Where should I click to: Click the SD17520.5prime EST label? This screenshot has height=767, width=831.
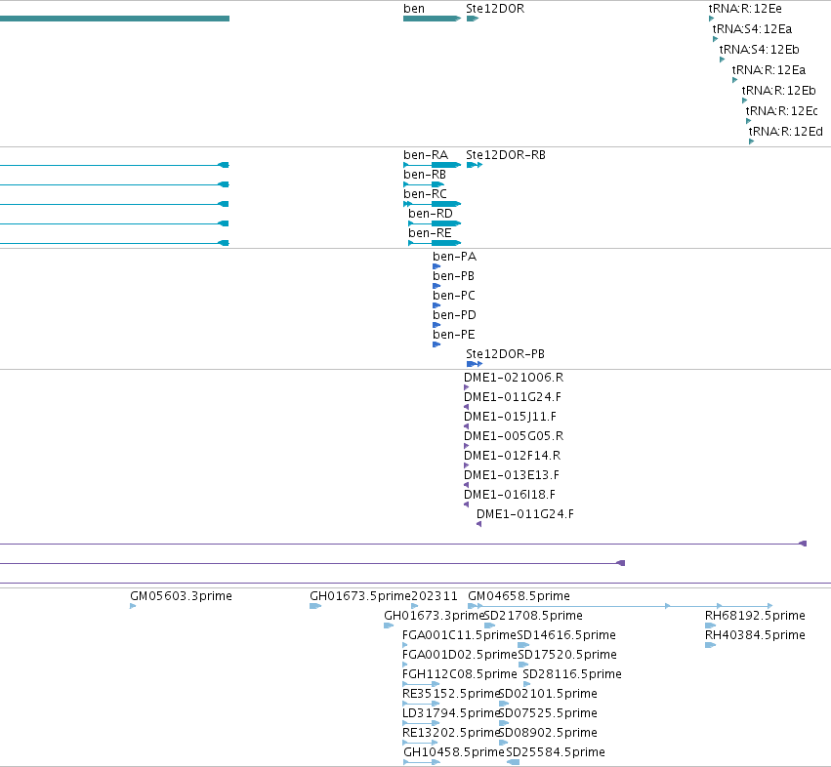pos(567,655)
